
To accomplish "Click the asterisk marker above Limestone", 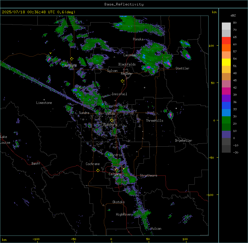I will point(44,100).
